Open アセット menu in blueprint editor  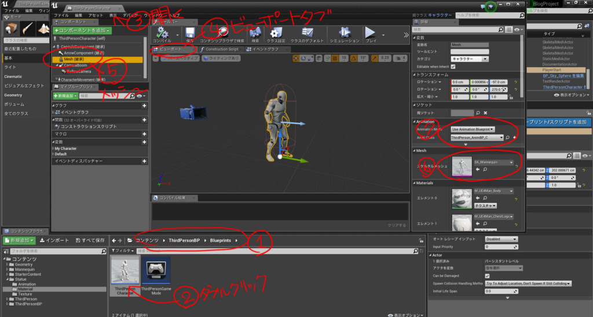(x=96, y=16)
